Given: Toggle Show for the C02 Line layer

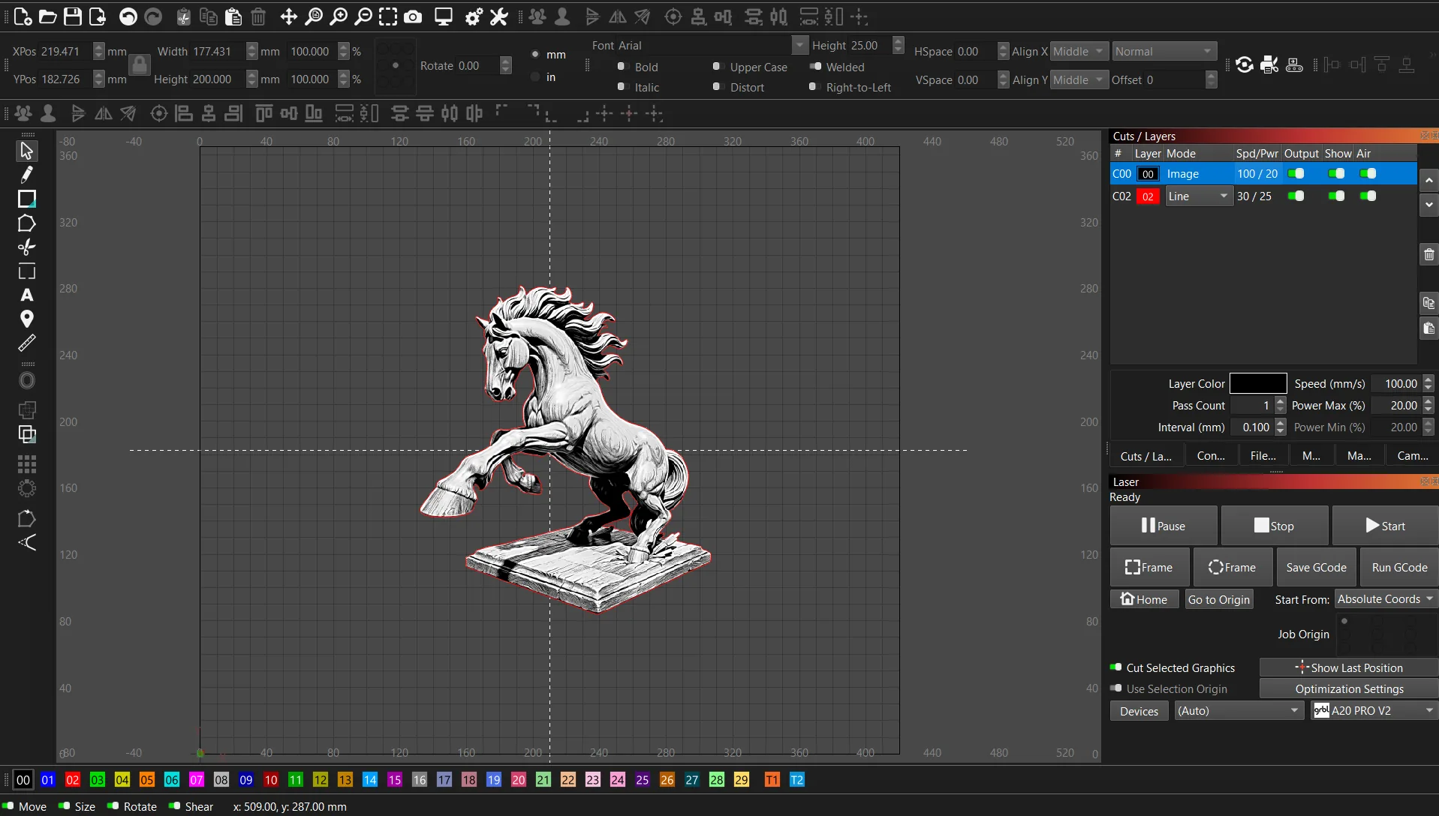Looking at the screenshot, I should (x=1337, y=196).
